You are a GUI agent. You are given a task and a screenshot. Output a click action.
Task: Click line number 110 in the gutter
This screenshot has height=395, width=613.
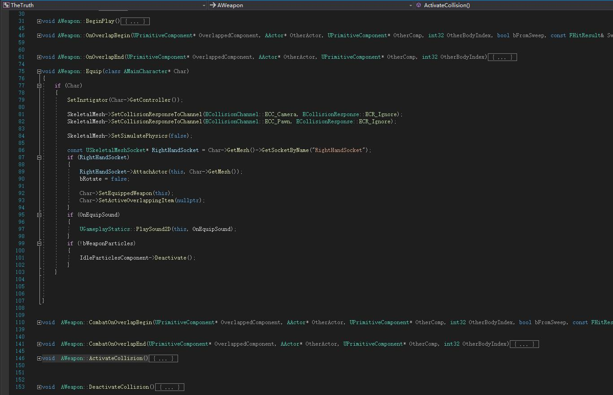point(20,322)
